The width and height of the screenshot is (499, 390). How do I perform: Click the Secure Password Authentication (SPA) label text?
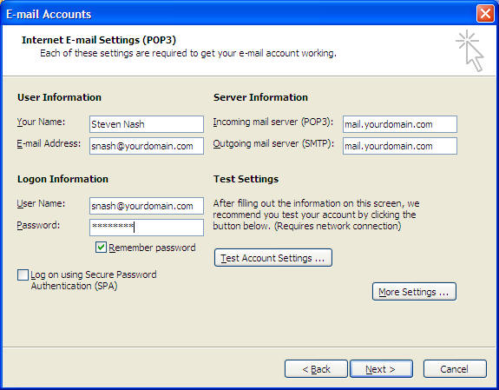coord(94,281)
